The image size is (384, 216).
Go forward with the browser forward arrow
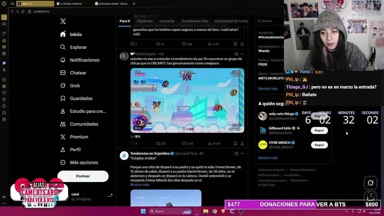tap(17, 11)
